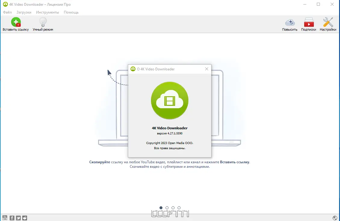340x221 pixels.
Task: Click the globe icon at the bottom right
Action: click(x=335, y=218)
